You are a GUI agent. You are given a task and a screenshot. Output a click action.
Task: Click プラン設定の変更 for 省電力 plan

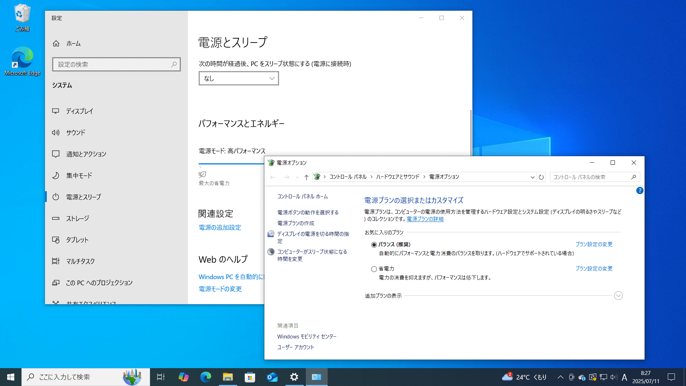(594, 269)
